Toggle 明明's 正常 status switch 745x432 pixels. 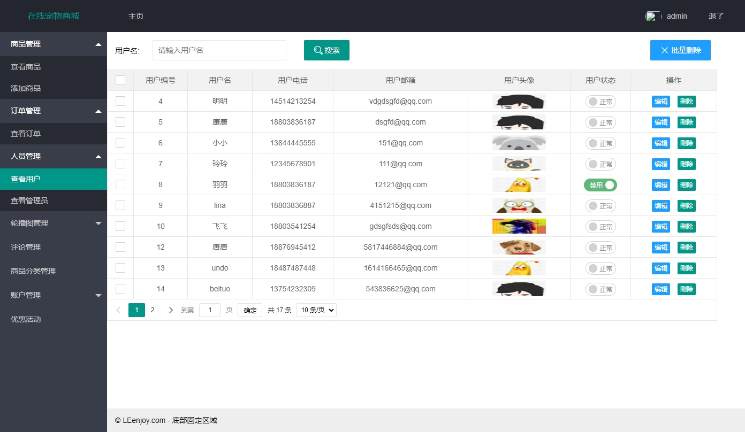tap(600, 101)
